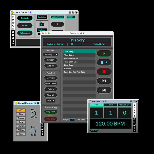Image resolution: width=154 pixels, height=154 pixels.
Task: Click the hand icon in Beat Sync title bar
Action: pos(106,101)
